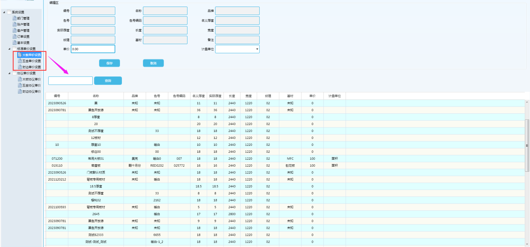The width and height of the screenshot is (530, 247).
Task: Click the 色号编码 column header
Action: (x=179, y=96)
